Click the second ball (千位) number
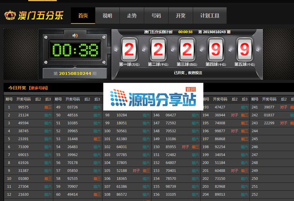The width and height of the screenshot is (294, 201). click(x=158, y=50)
